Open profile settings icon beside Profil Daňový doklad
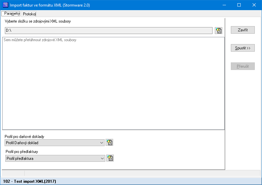 tap(110, 143)
